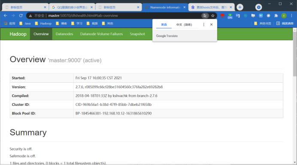Open the red extension icon
This screenshot has width=297, height=165.
(222, 16)
